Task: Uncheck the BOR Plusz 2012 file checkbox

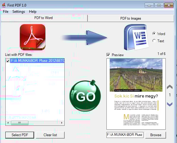Action: click(x=8, y=61)
